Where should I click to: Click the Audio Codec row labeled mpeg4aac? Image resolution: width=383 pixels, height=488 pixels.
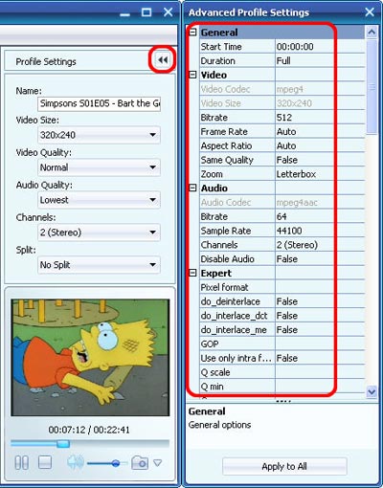coord(282,202)
